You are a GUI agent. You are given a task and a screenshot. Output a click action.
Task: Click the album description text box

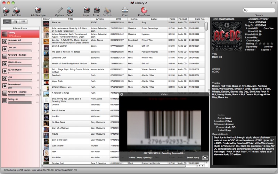pos(244,150)
